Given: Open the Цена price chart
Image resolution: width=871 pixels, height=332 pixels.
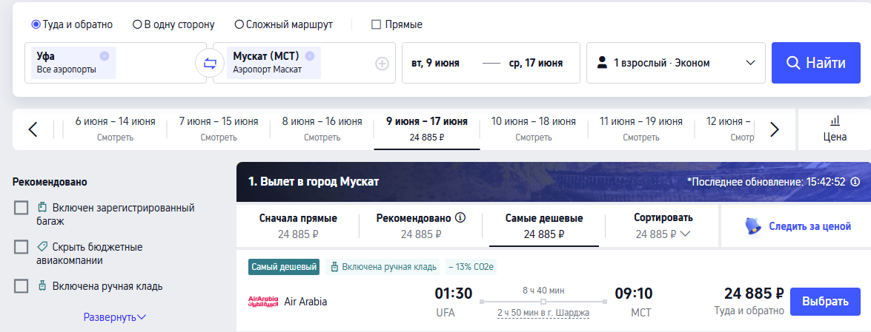Looking at the screenshot, I should [835, 129].
